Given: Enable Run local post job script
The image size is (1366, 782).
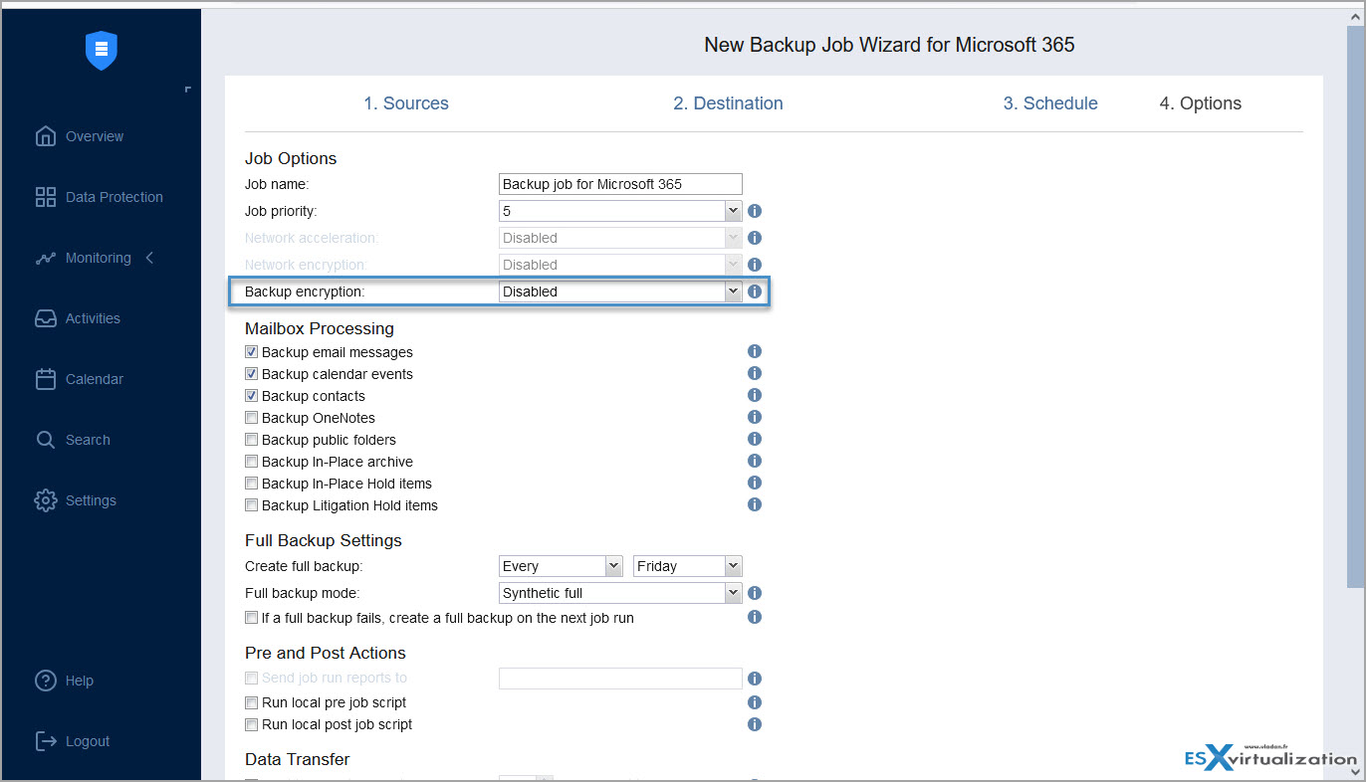Looking at the screenshot, I should click(x=252, y=724).
